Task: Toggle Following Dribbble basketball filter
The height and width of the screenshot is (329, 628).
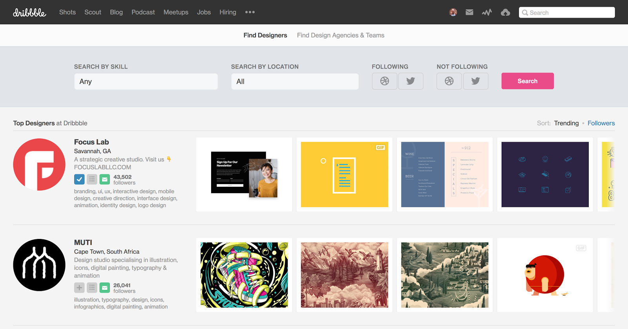Action: (x=385, y=81)
